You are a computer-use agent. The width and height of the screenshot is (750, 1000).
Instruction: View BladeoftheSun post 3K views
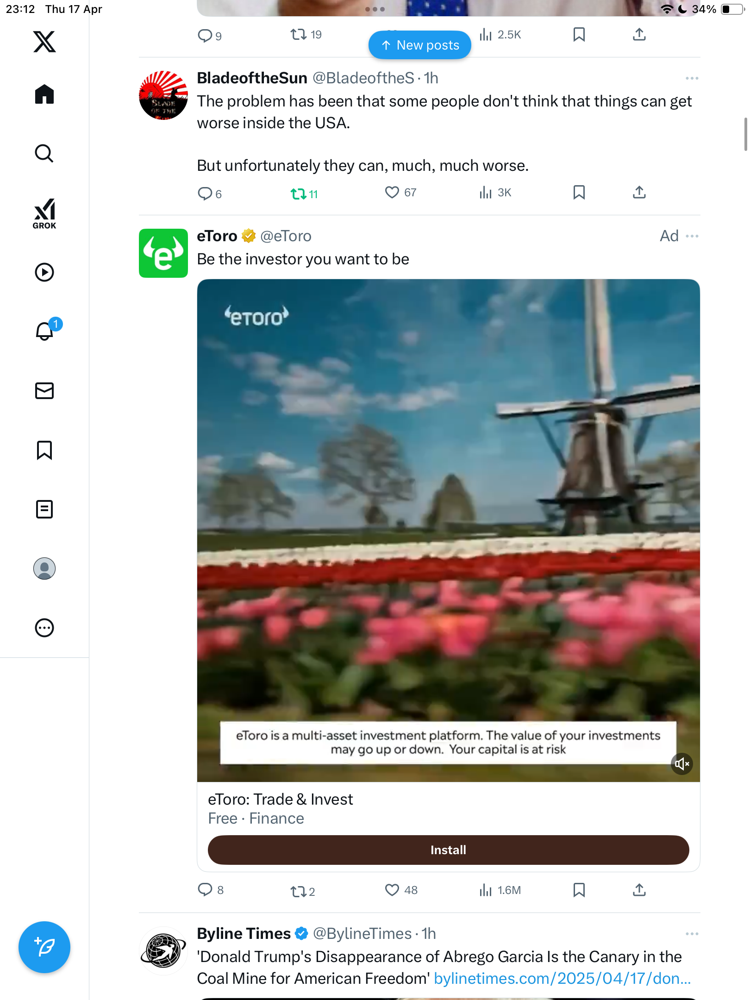(495, 193)
